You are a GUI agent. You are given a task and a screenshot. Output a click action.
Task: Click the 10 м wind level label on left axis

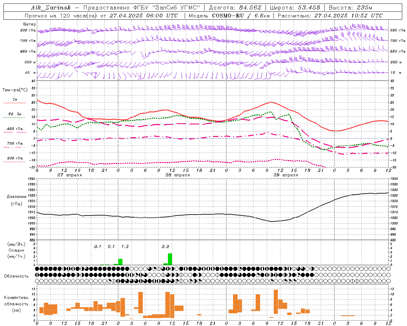pos(31,73)
